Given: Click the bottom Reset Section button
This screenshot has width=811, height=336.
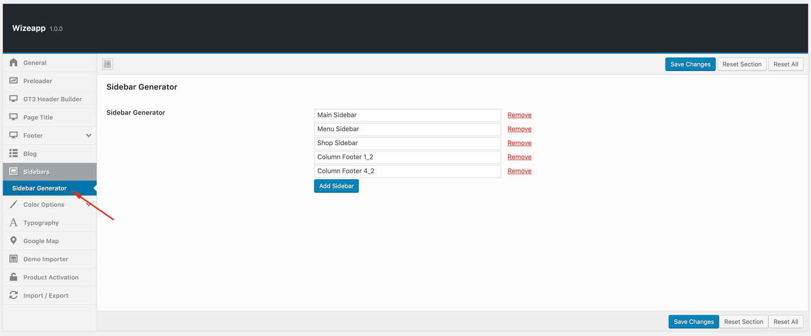Looking at the screenshot, I should pyautogui.click(x=743, y=322).
